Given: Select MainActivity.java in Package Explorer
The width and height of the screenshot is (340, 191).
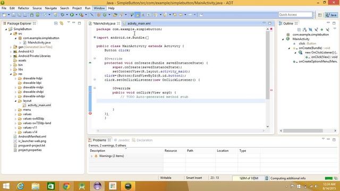Looking at the screenshot, I should (39, 42).
